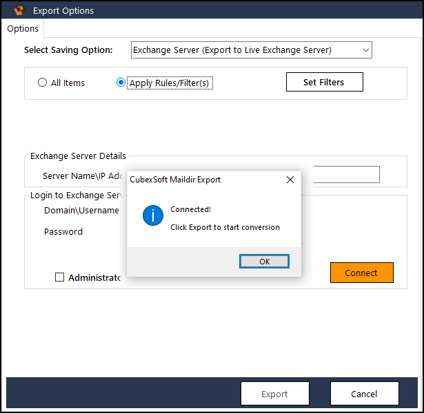Select the All Items radio button

[x=42, y=83]
